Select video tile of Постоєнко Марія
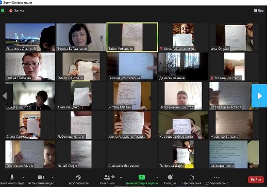Screen dimensions: 267x187 point(30,154)
